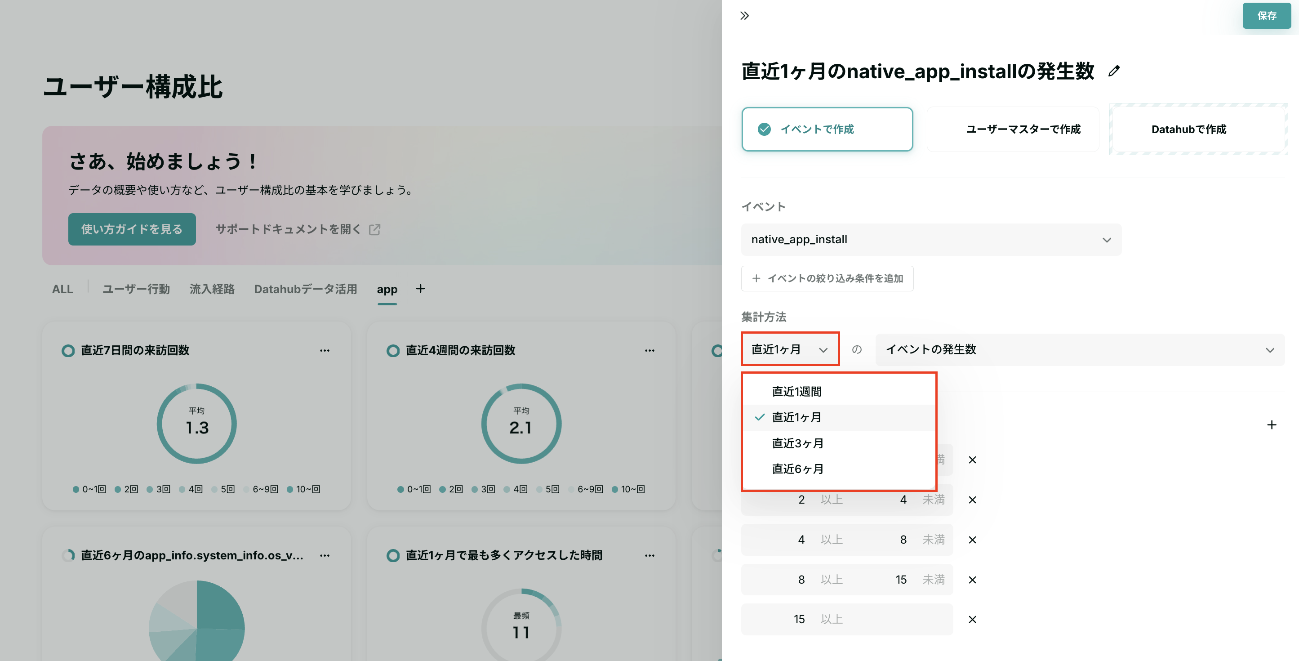
Task: Choose 直近6ヶ月 from period list
Action: click(839, 469)
